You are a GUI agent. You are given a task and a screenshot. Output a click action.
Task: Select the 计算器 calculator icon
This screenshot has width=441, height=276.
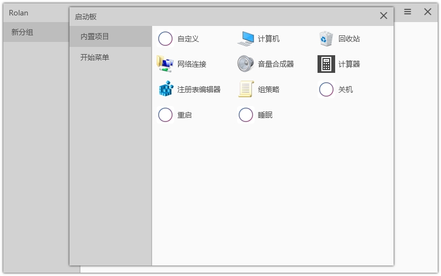tap(326, 64)
